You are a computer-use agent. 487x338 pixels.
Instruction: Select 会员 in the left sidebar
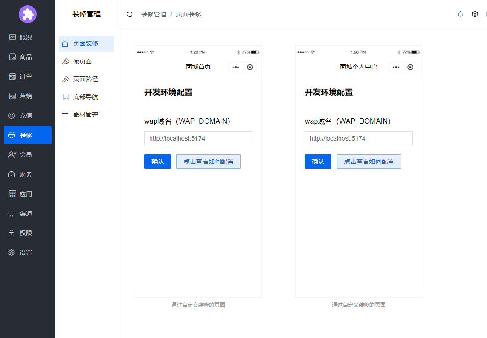[x=26, y=155]
